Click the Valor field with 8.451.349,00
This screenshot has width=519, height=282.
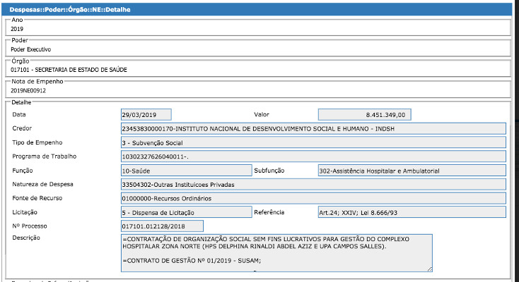tap(365, 114)
